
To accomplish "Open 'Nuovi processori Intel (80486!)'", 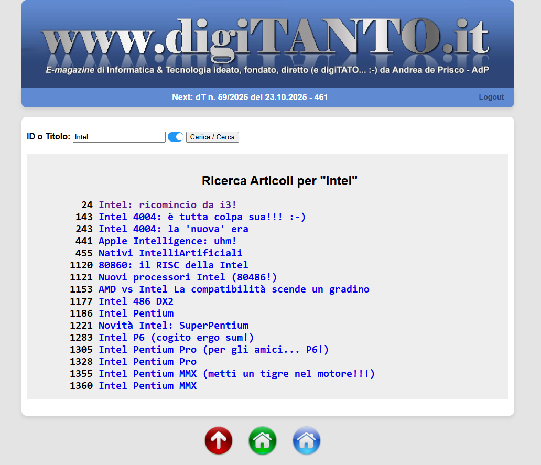I will click(188, 277).
